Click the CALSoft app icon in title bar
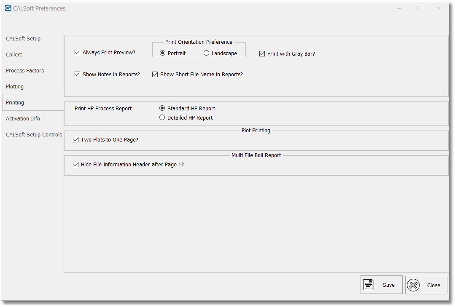 click(8, 8)
